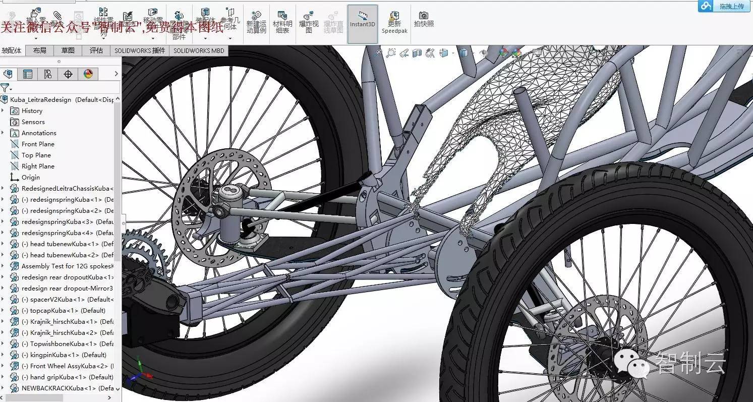Take a snapshot with 拍快照

424,19
